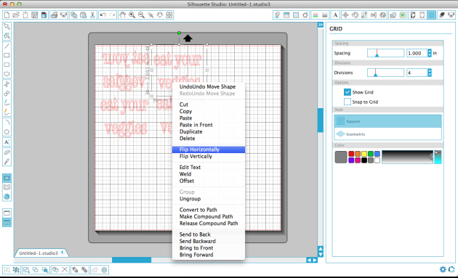This screenshot has height=278, width=458.
Task: Select the Eraser tool
Action: click(x=7, y=152)
